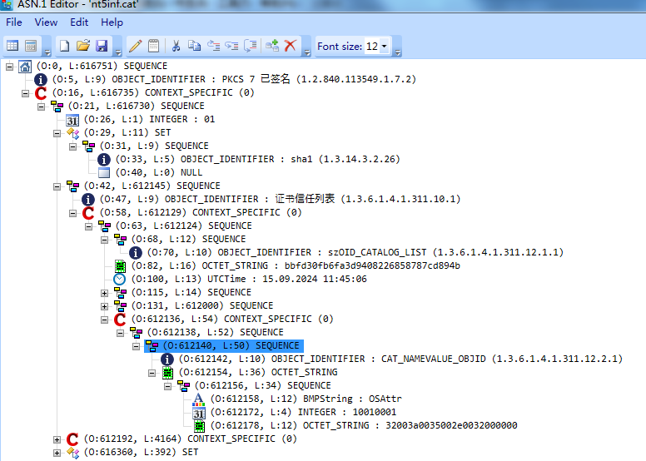Click the clock icon of UTCTime node
Image resolution: width=646 pixels, height=461 pixels.
pos(120,280)
